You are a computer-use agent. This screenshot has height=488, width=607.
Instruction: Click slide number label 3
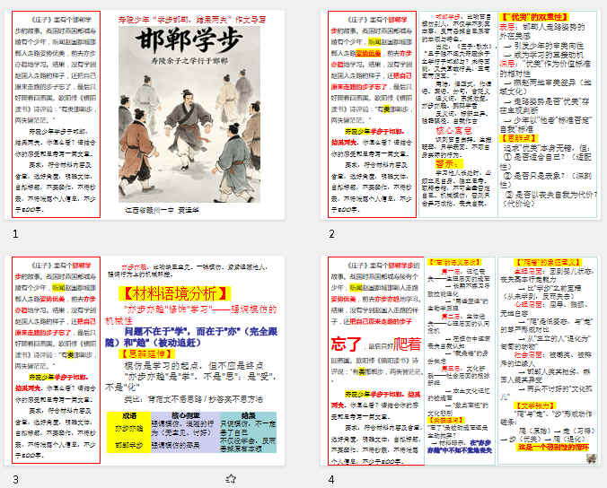click(15, 480)
